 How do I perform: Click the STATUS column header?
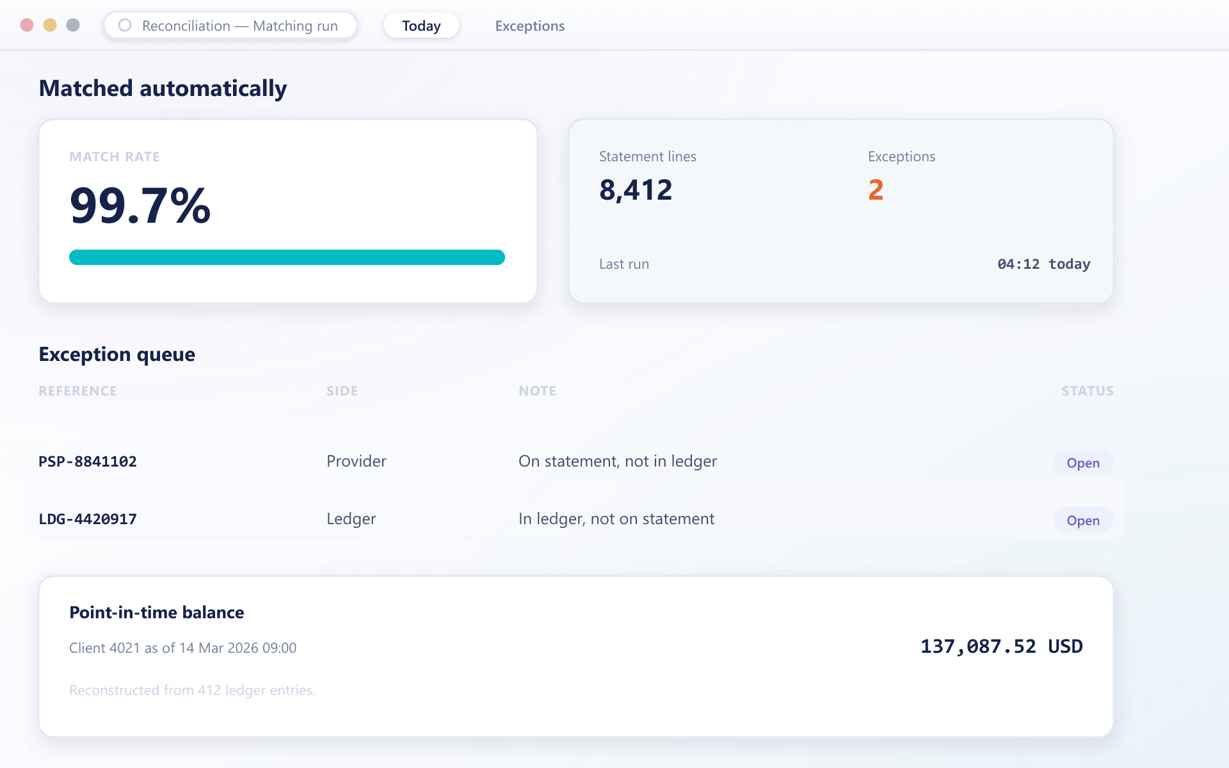(x=1088, y=391)
